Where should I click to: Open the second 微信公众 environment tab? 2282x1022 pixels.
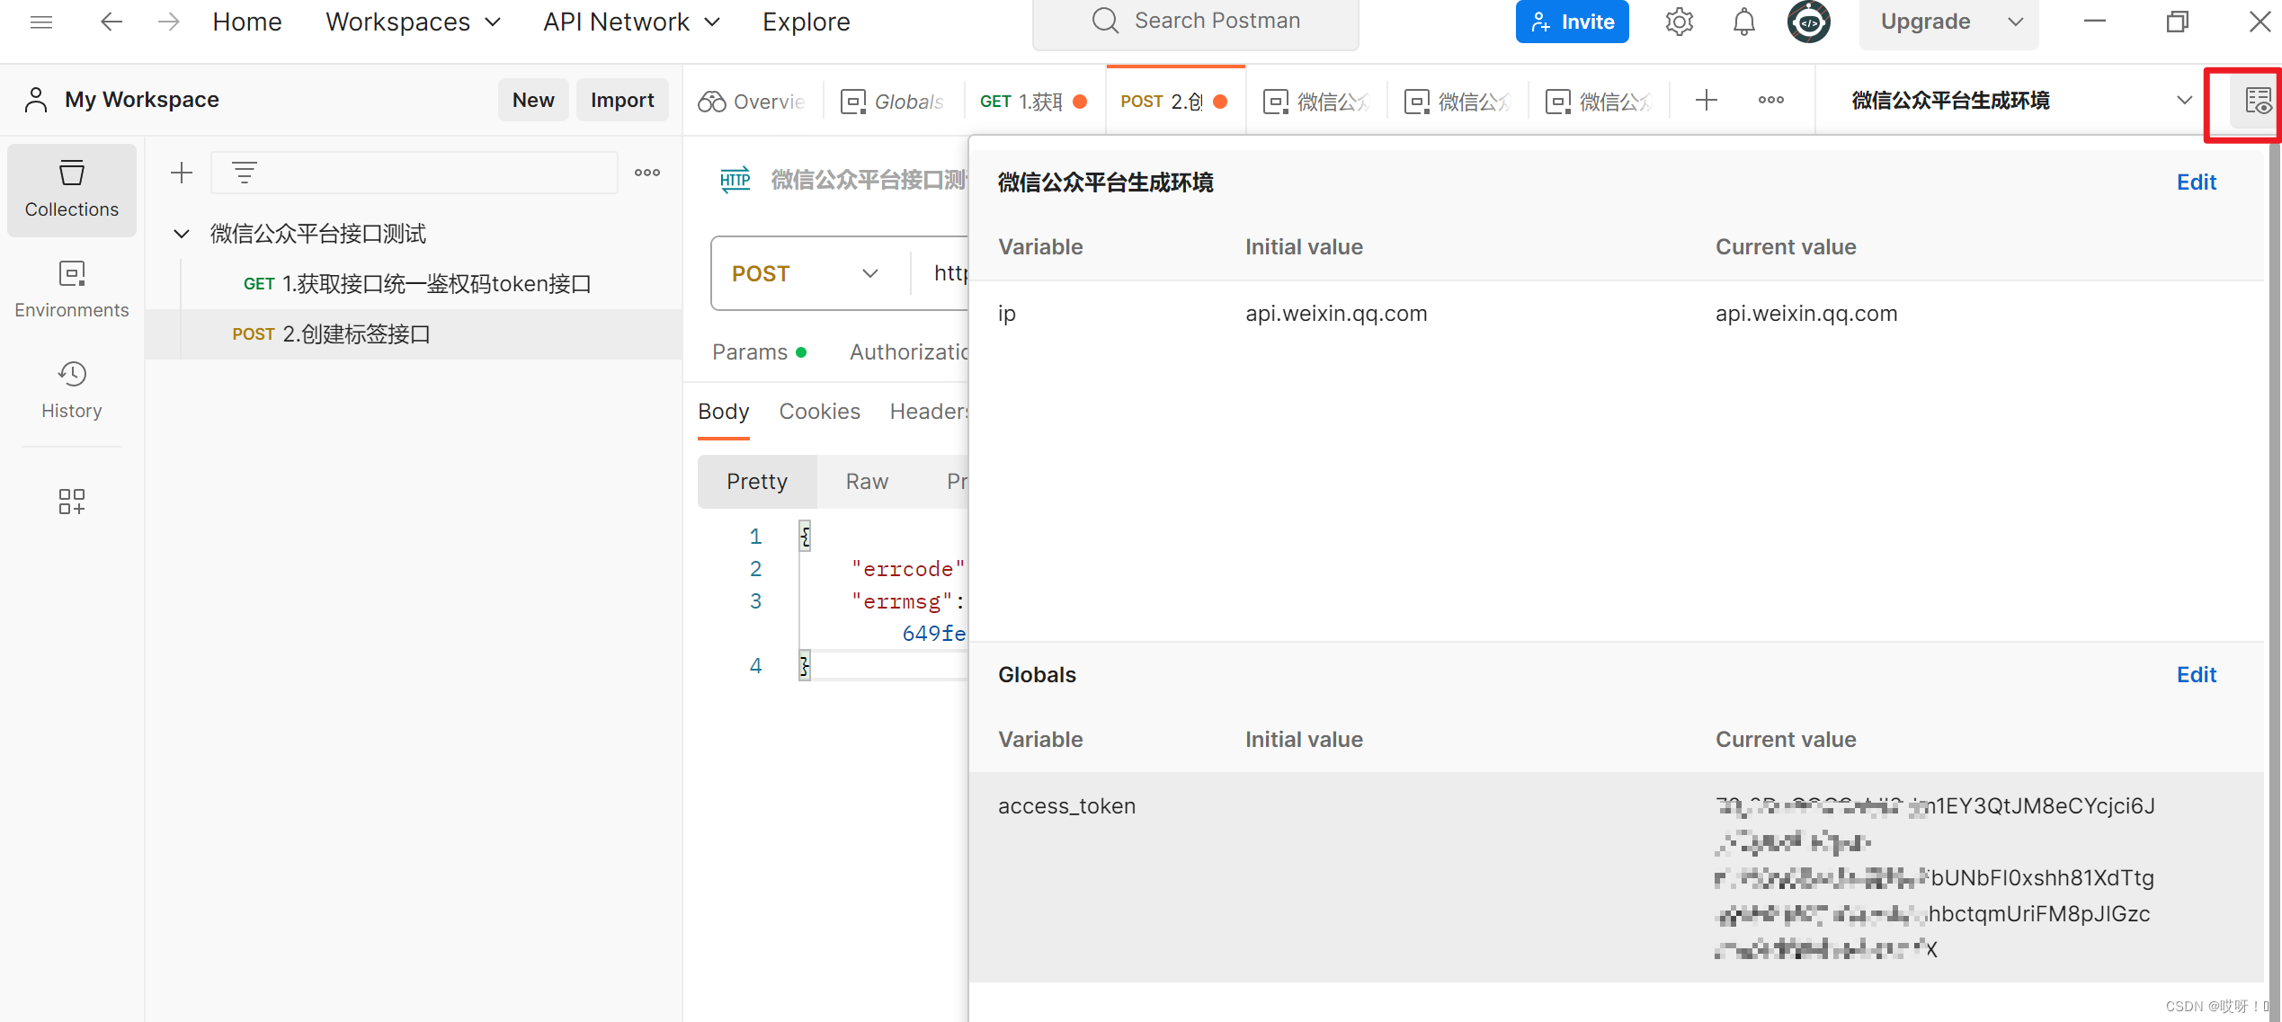pyautogui.click(x=1457, y=101)
